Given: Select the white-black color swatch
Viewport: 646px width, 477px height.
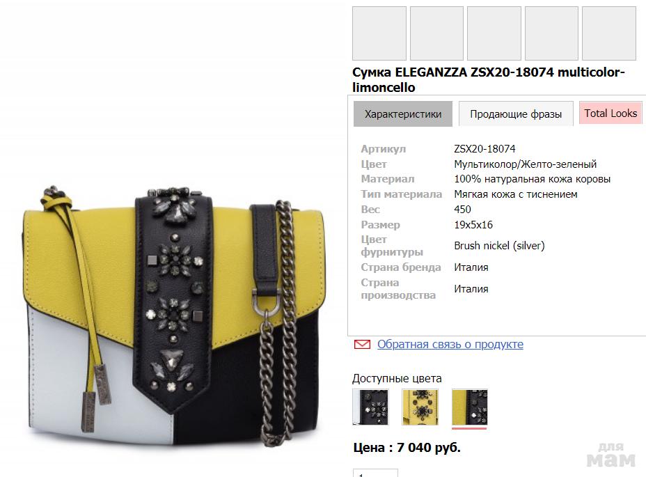Looking at the screenshot, I should click(371, 407).
